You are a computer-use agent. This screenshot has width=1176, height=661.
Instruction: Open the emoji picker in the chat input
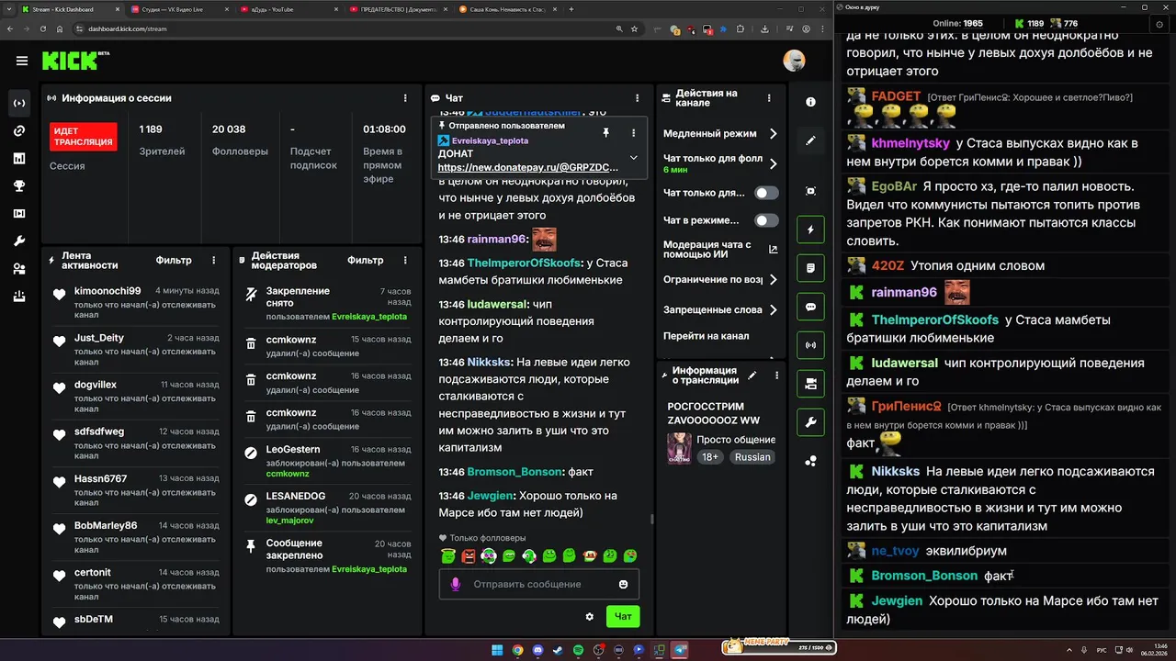624,585
